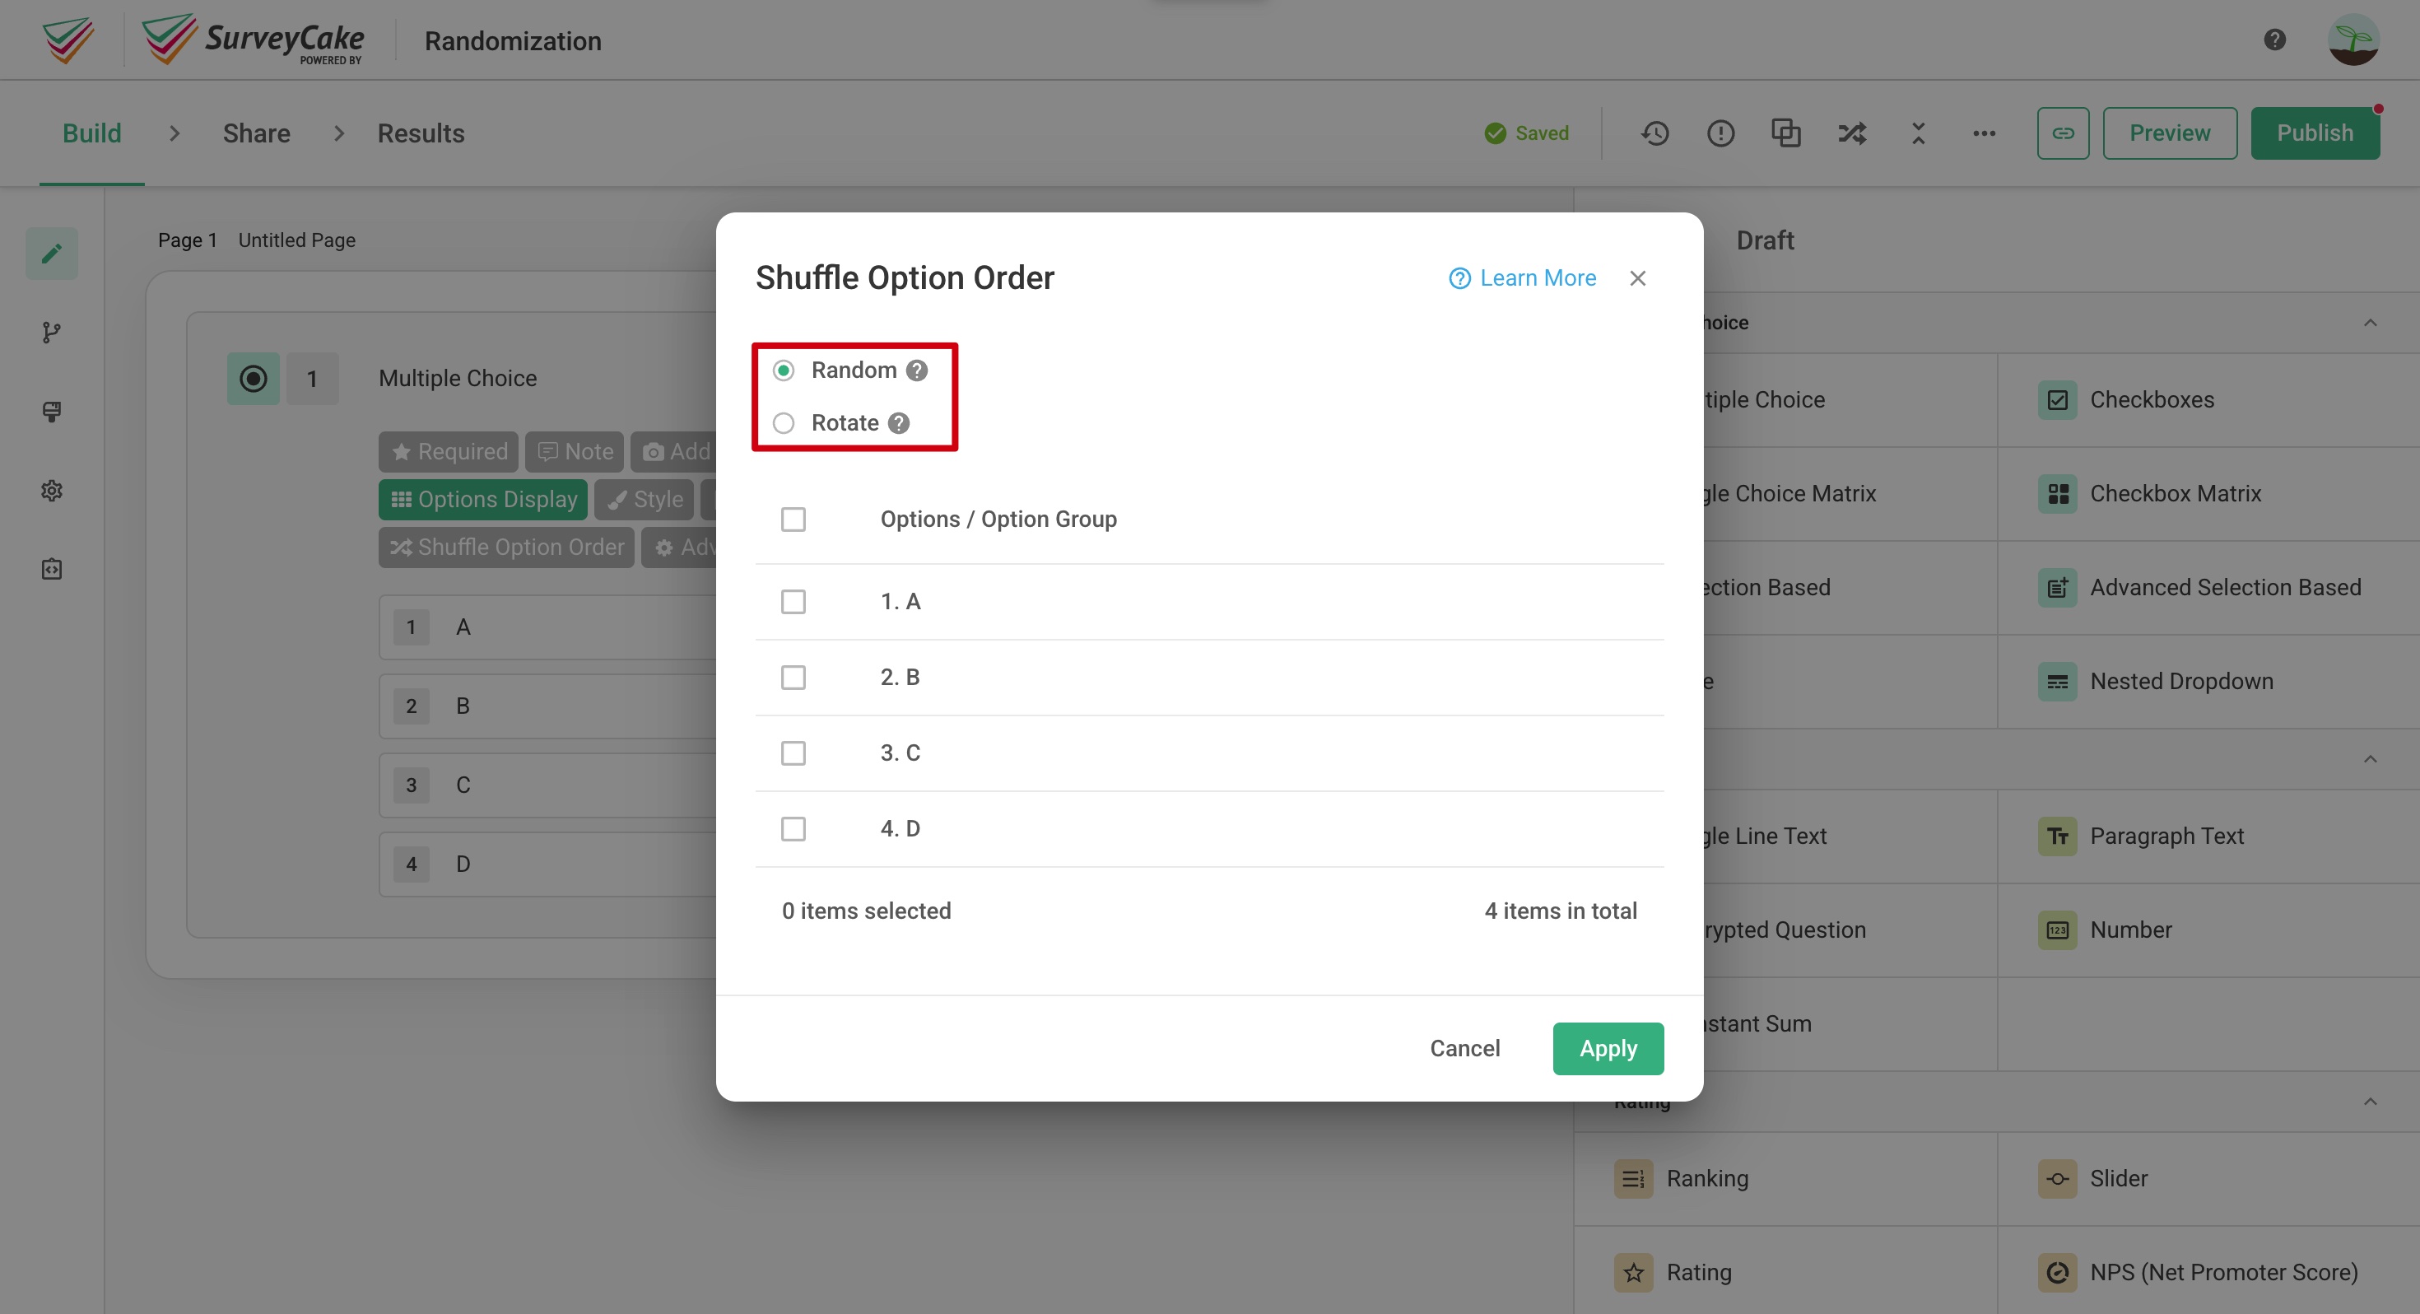
Task: Click the help icon next to Random
Action: pyautogui.click(x=917, y=370)
